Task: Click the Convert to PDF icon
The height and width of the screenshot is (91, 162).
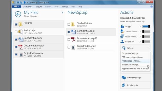Action: (122, 31)
